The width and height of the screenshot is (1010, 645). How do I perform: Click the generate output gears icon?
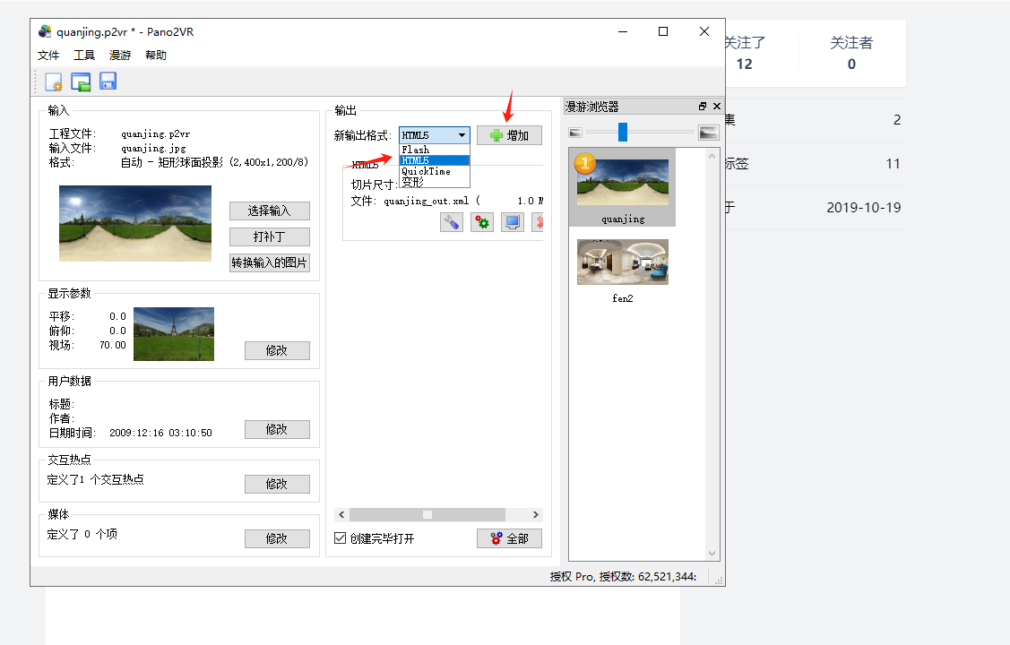click(x=482, y=222)
